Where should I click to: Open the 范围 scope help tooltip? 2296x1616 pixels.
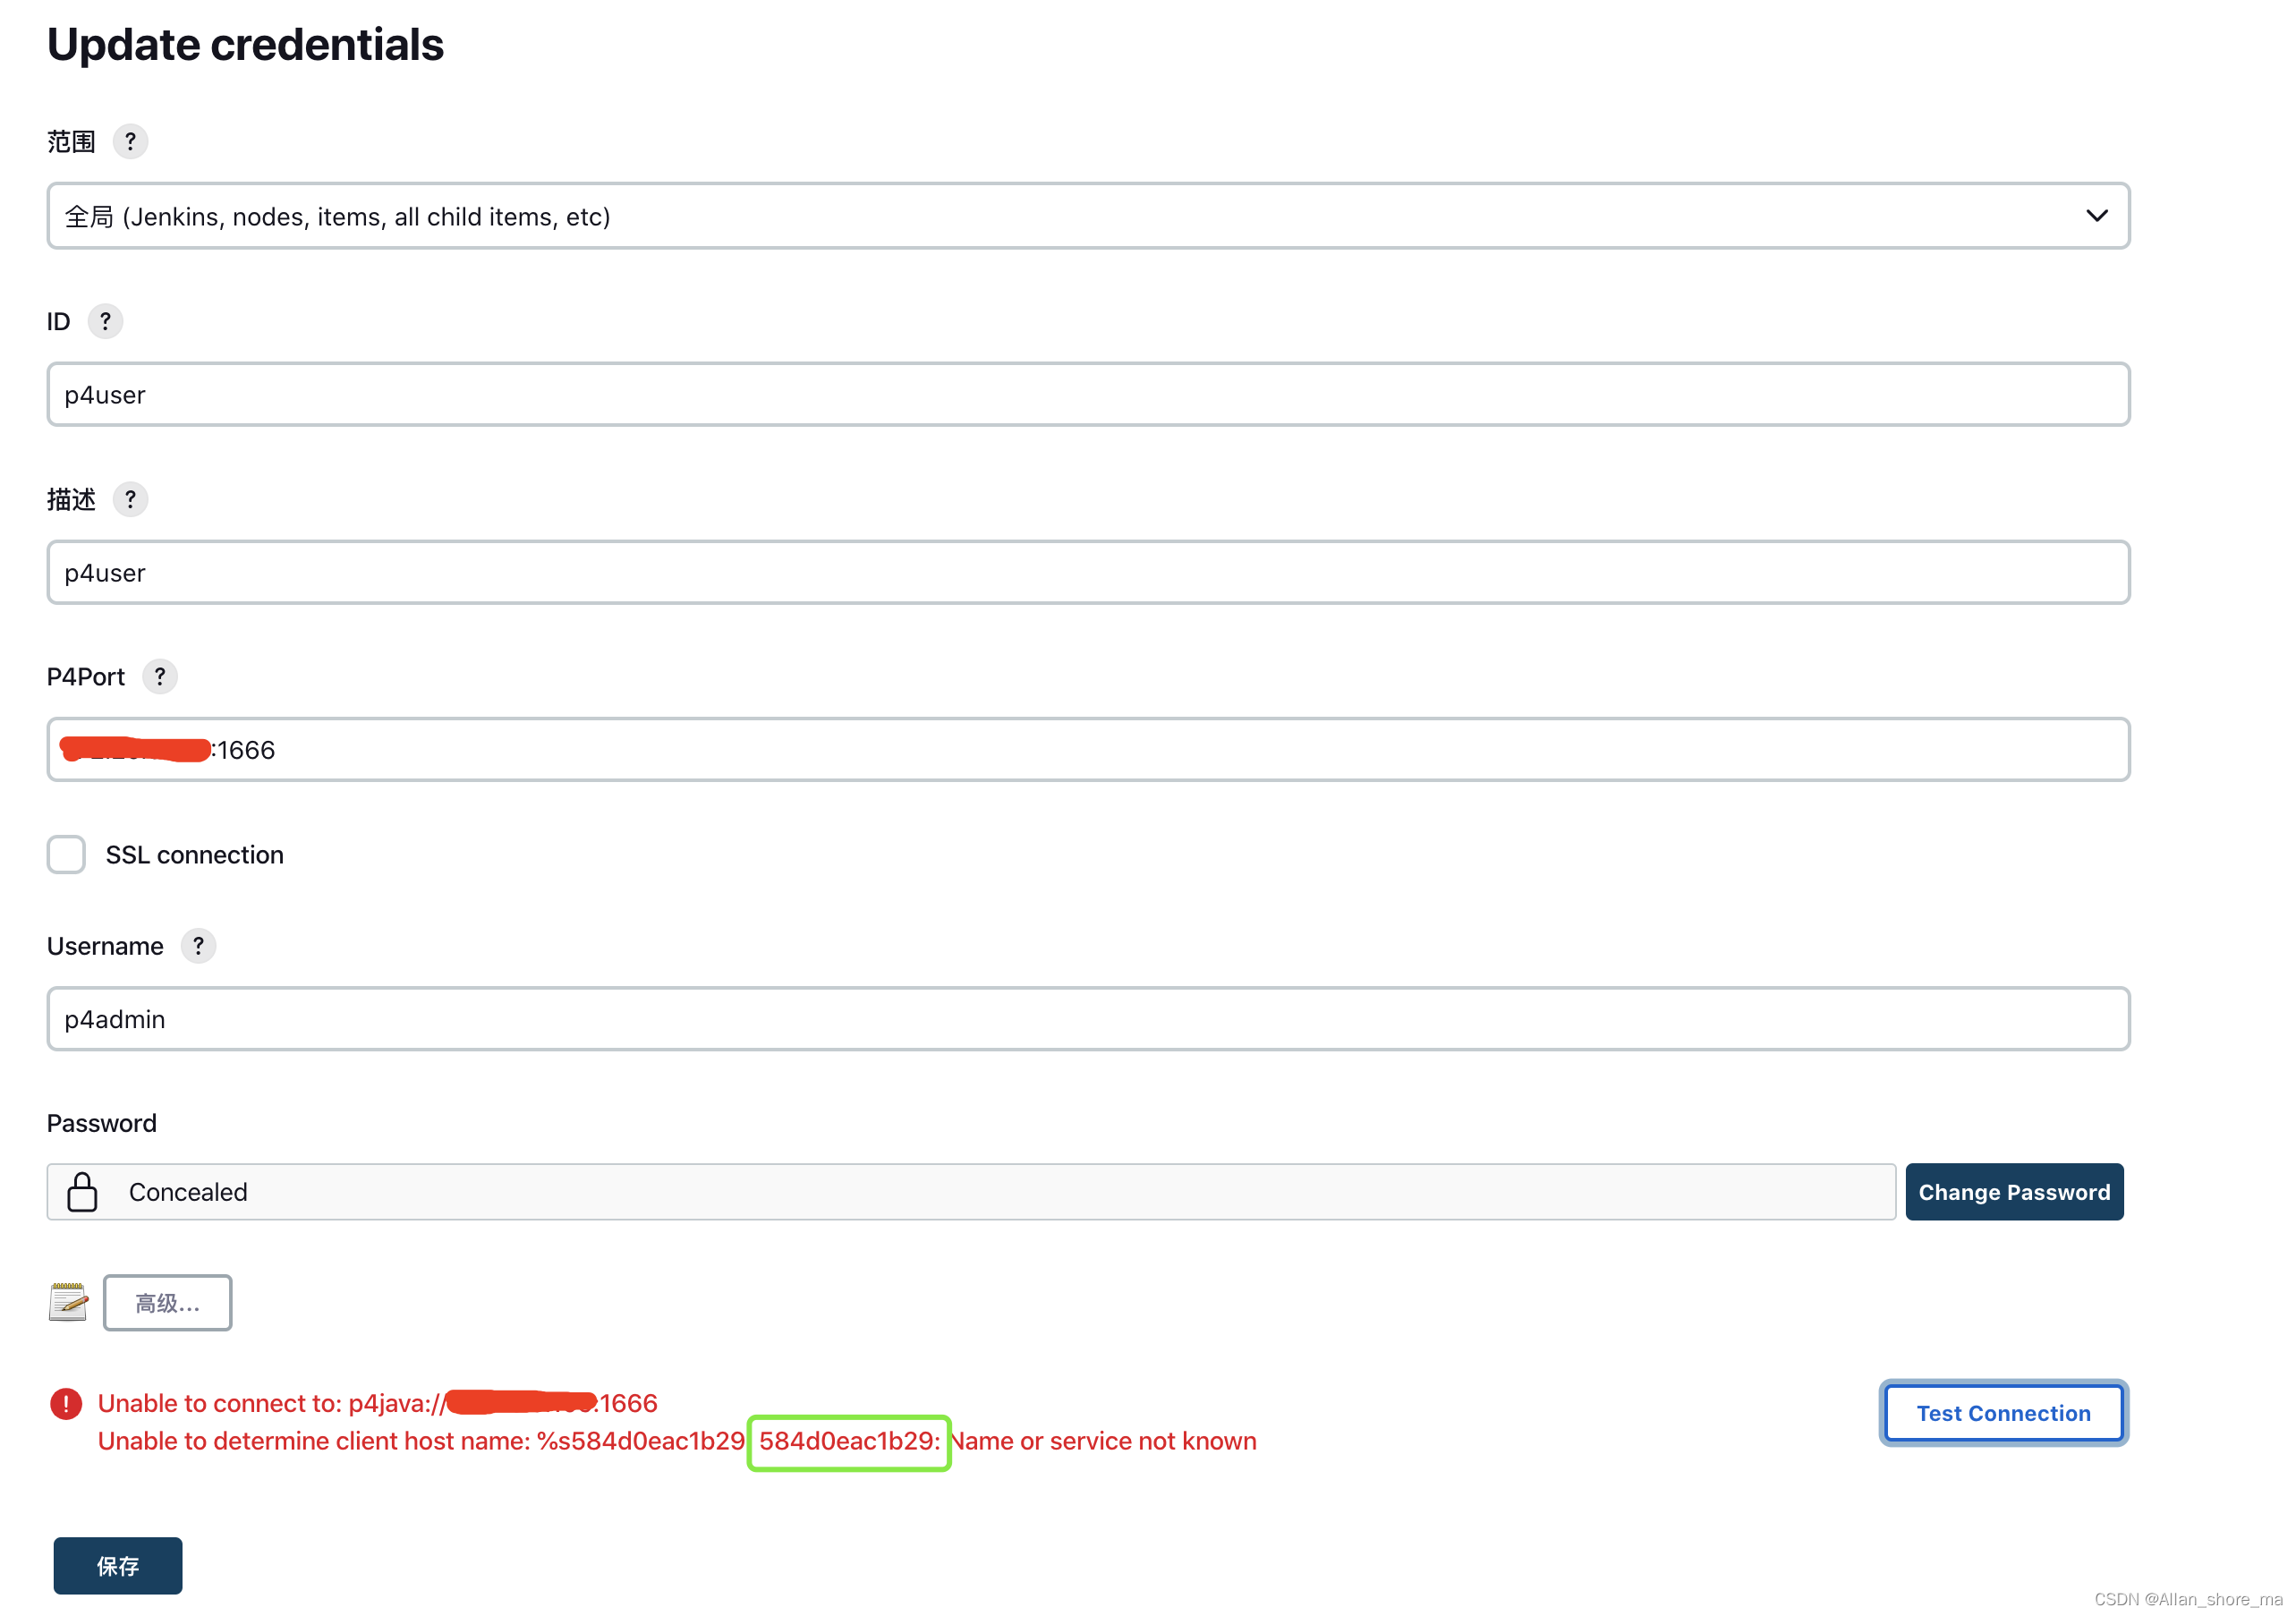point(130,141)
